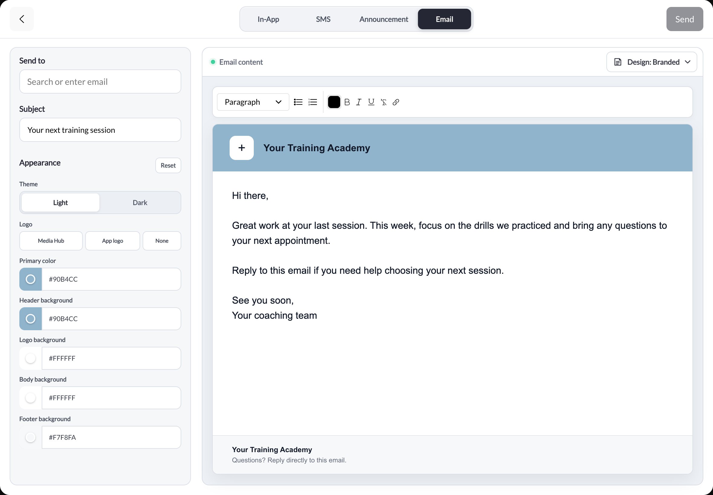The height and width of the screenshot is (495, 713).
Task: Add a logo with the plus tile
Action: [241, 148]
